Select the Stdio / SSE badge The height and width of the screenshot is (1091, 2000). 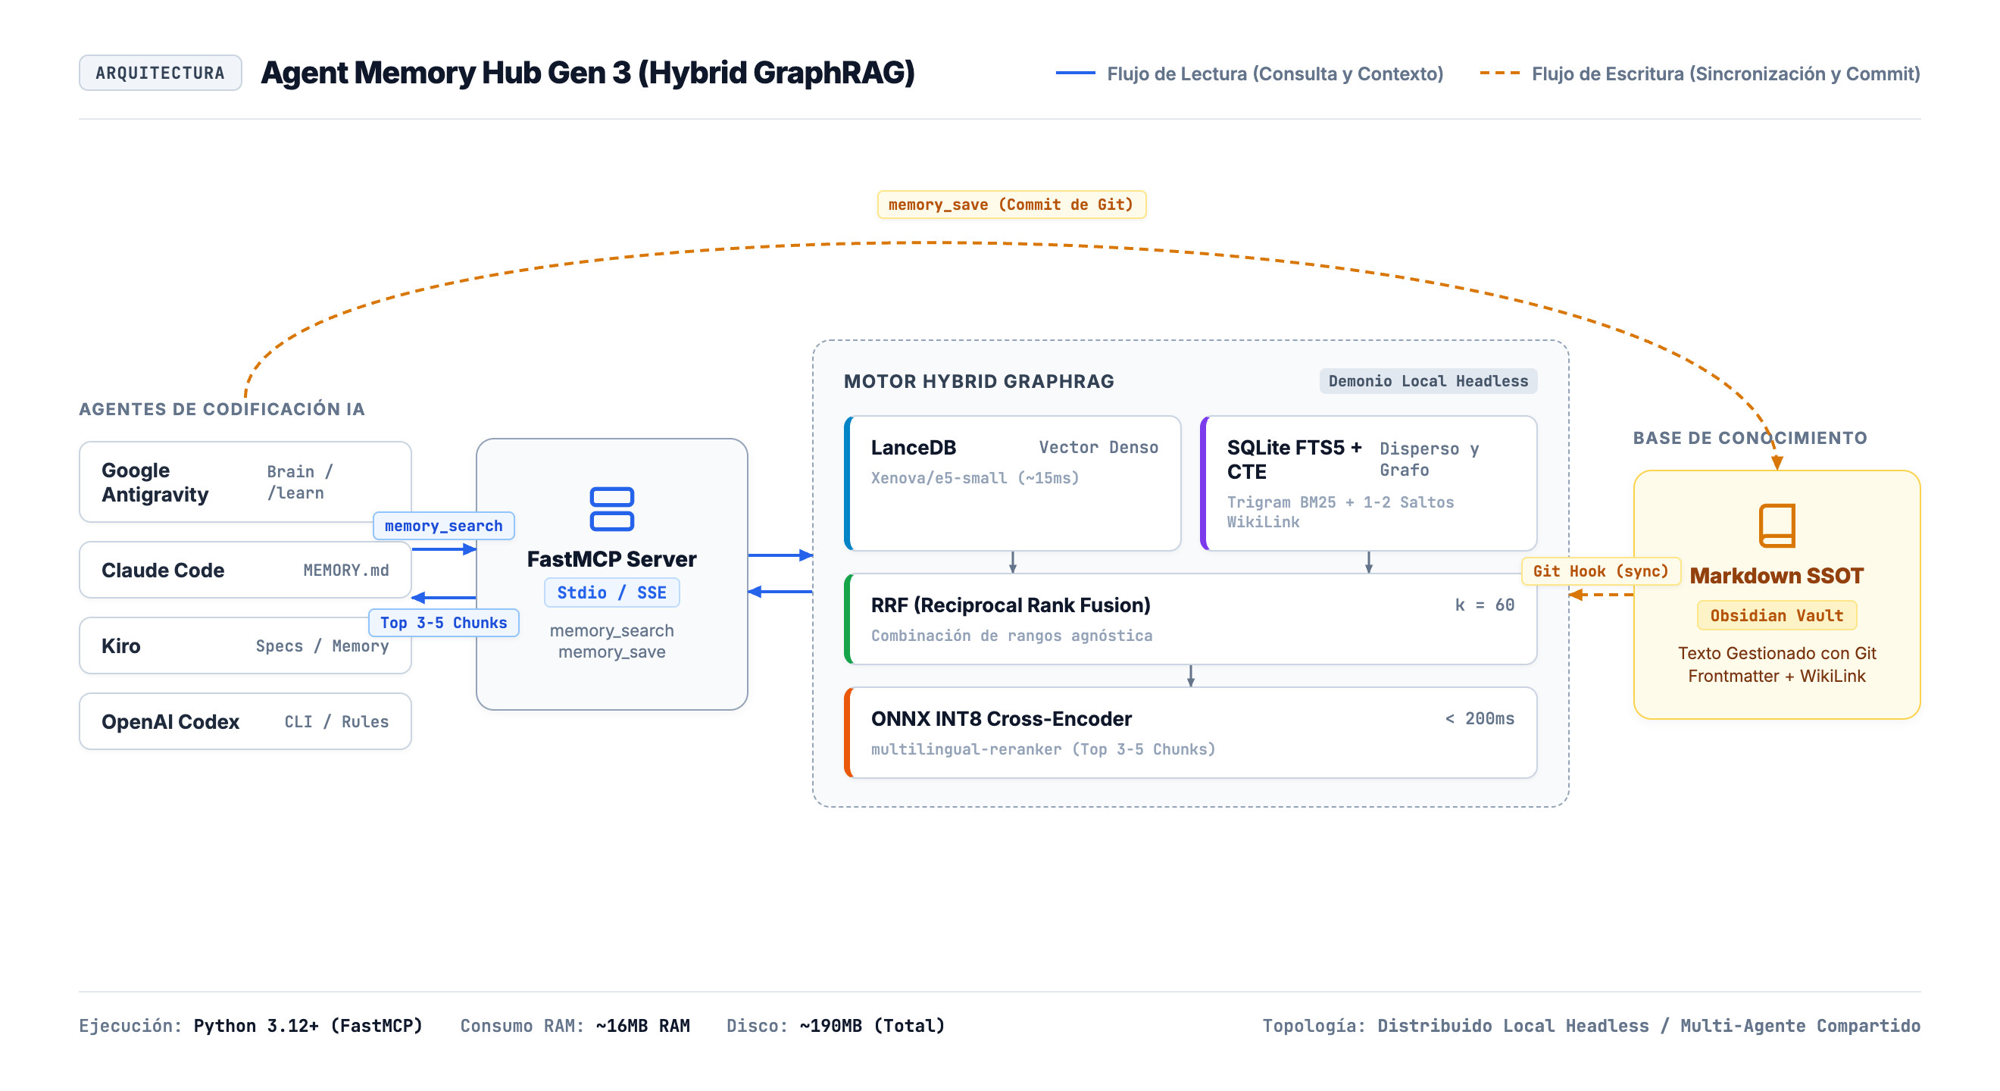tap(612, 592)
